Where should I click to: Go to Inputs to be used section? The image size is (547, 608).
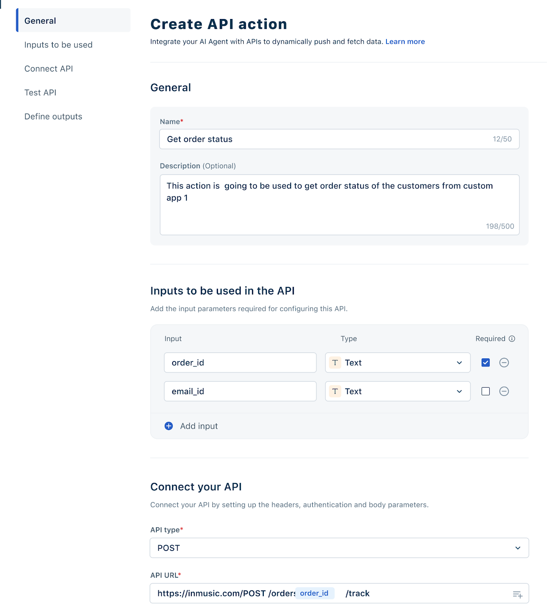[58, 45]
